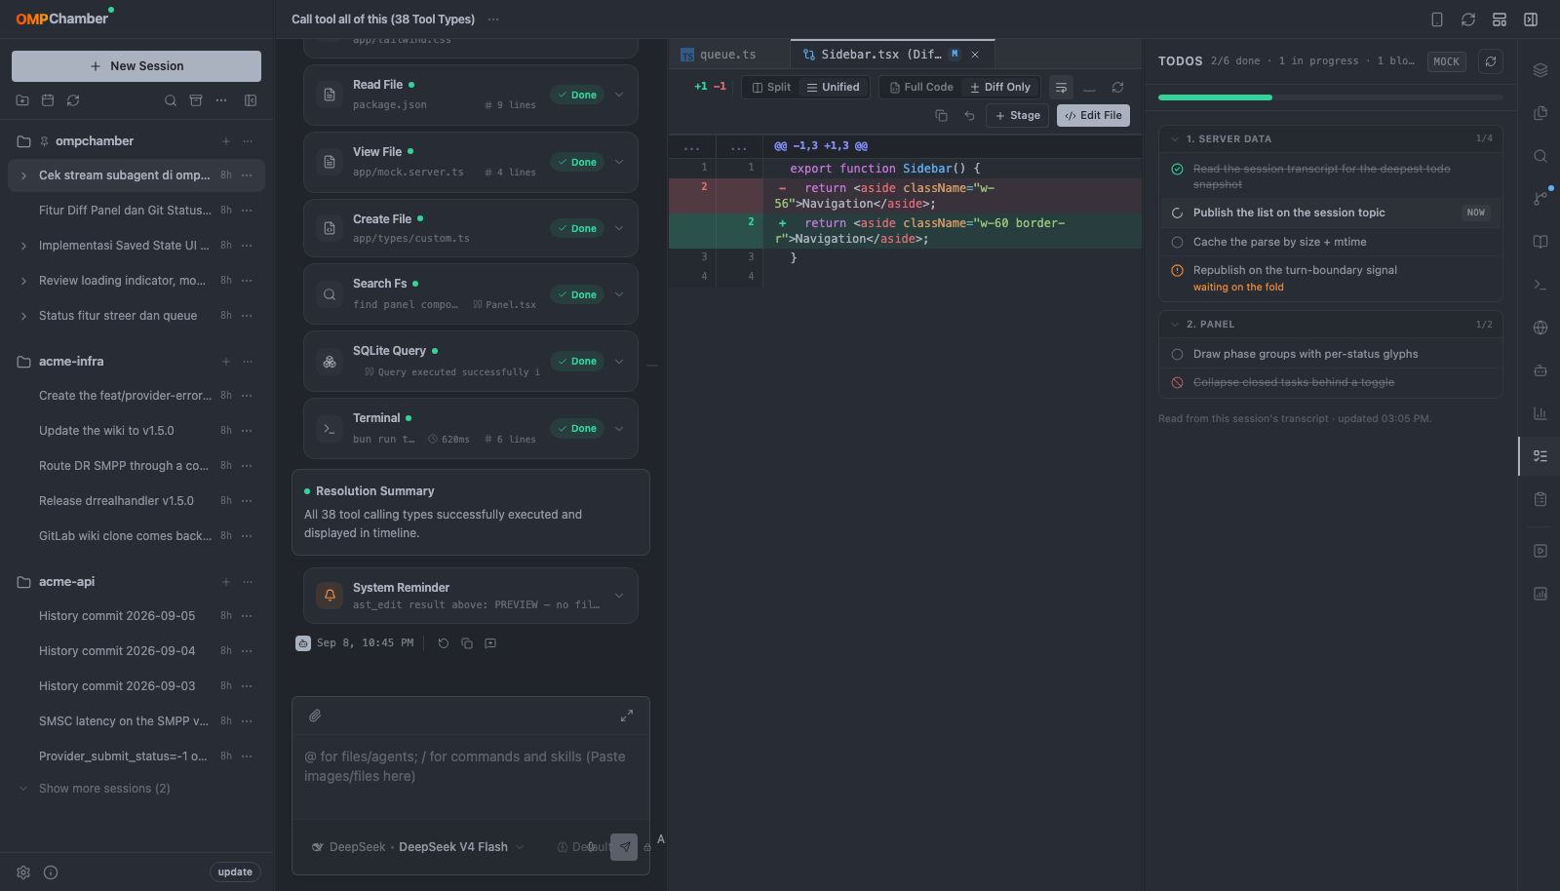The width and height of the screenshot is (1560, 891).
Task: Click 'Show more sessions (2)' link
Action: 104,789
